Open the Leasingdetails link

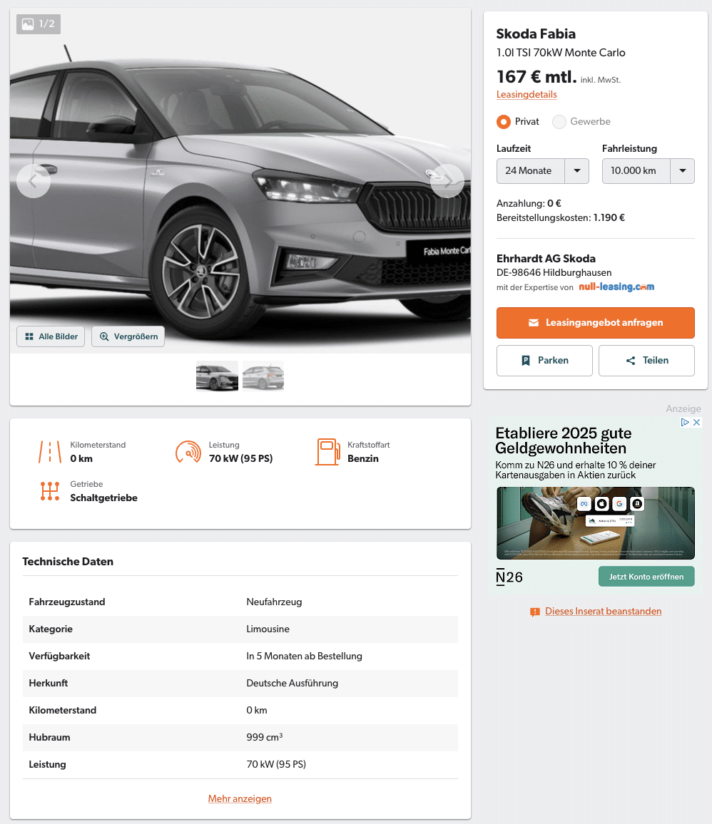[527, 95]
